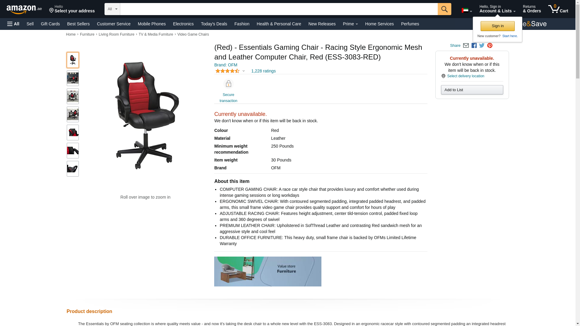Click the search magnifier button

click(444, 9)
